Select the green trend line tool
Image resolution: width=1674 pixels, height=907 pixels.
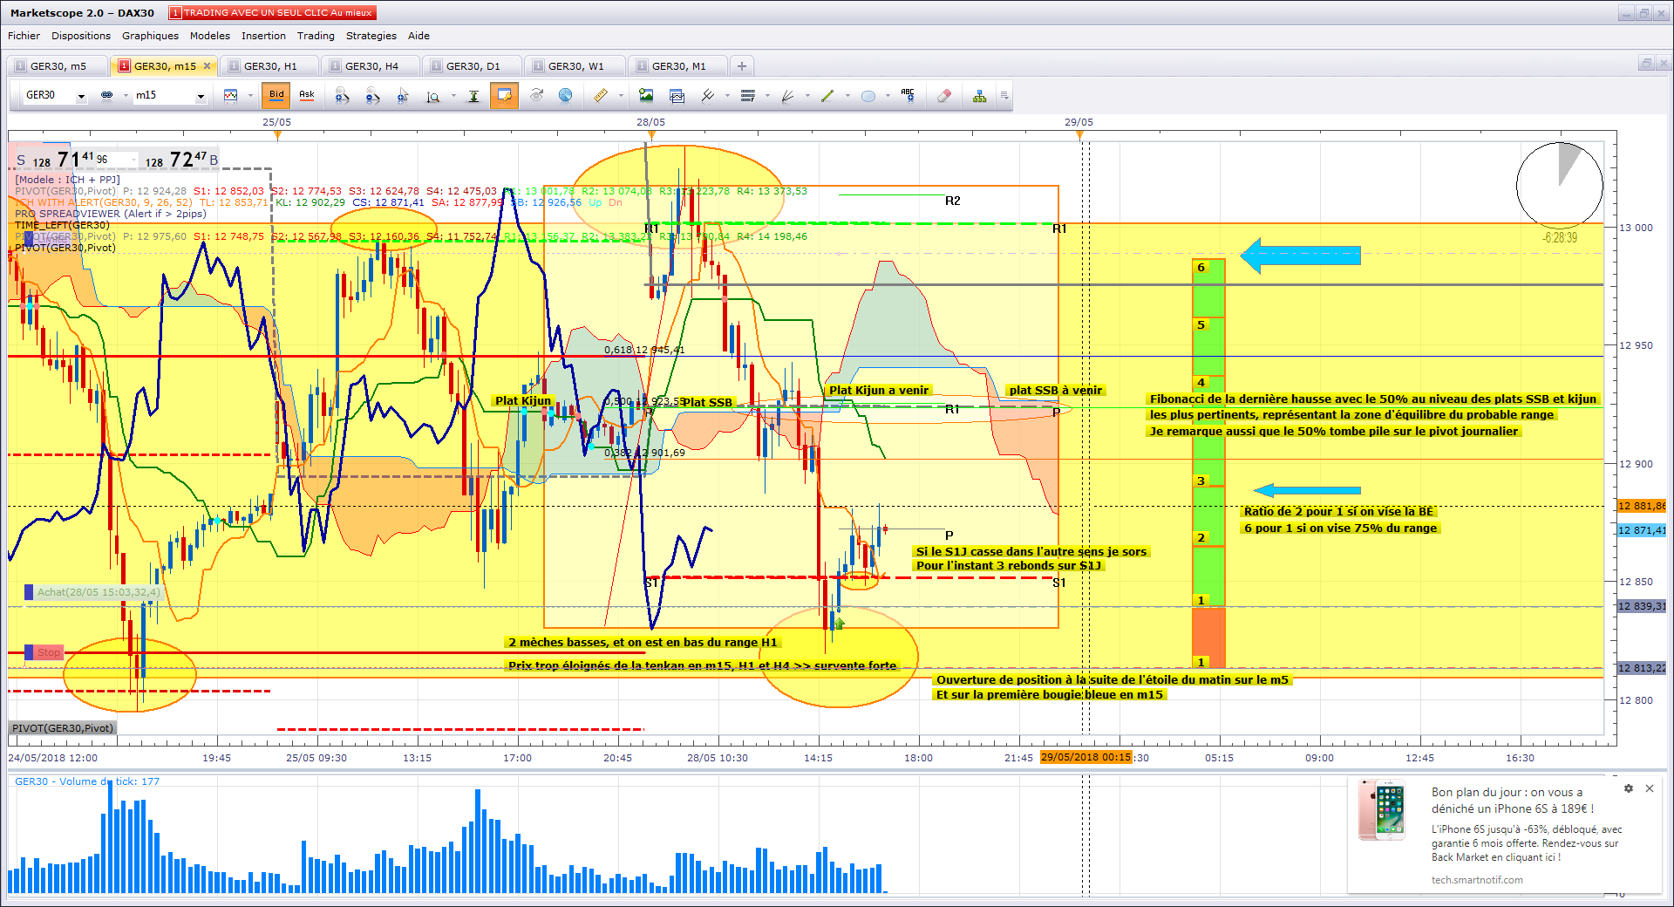coord(827,96)
